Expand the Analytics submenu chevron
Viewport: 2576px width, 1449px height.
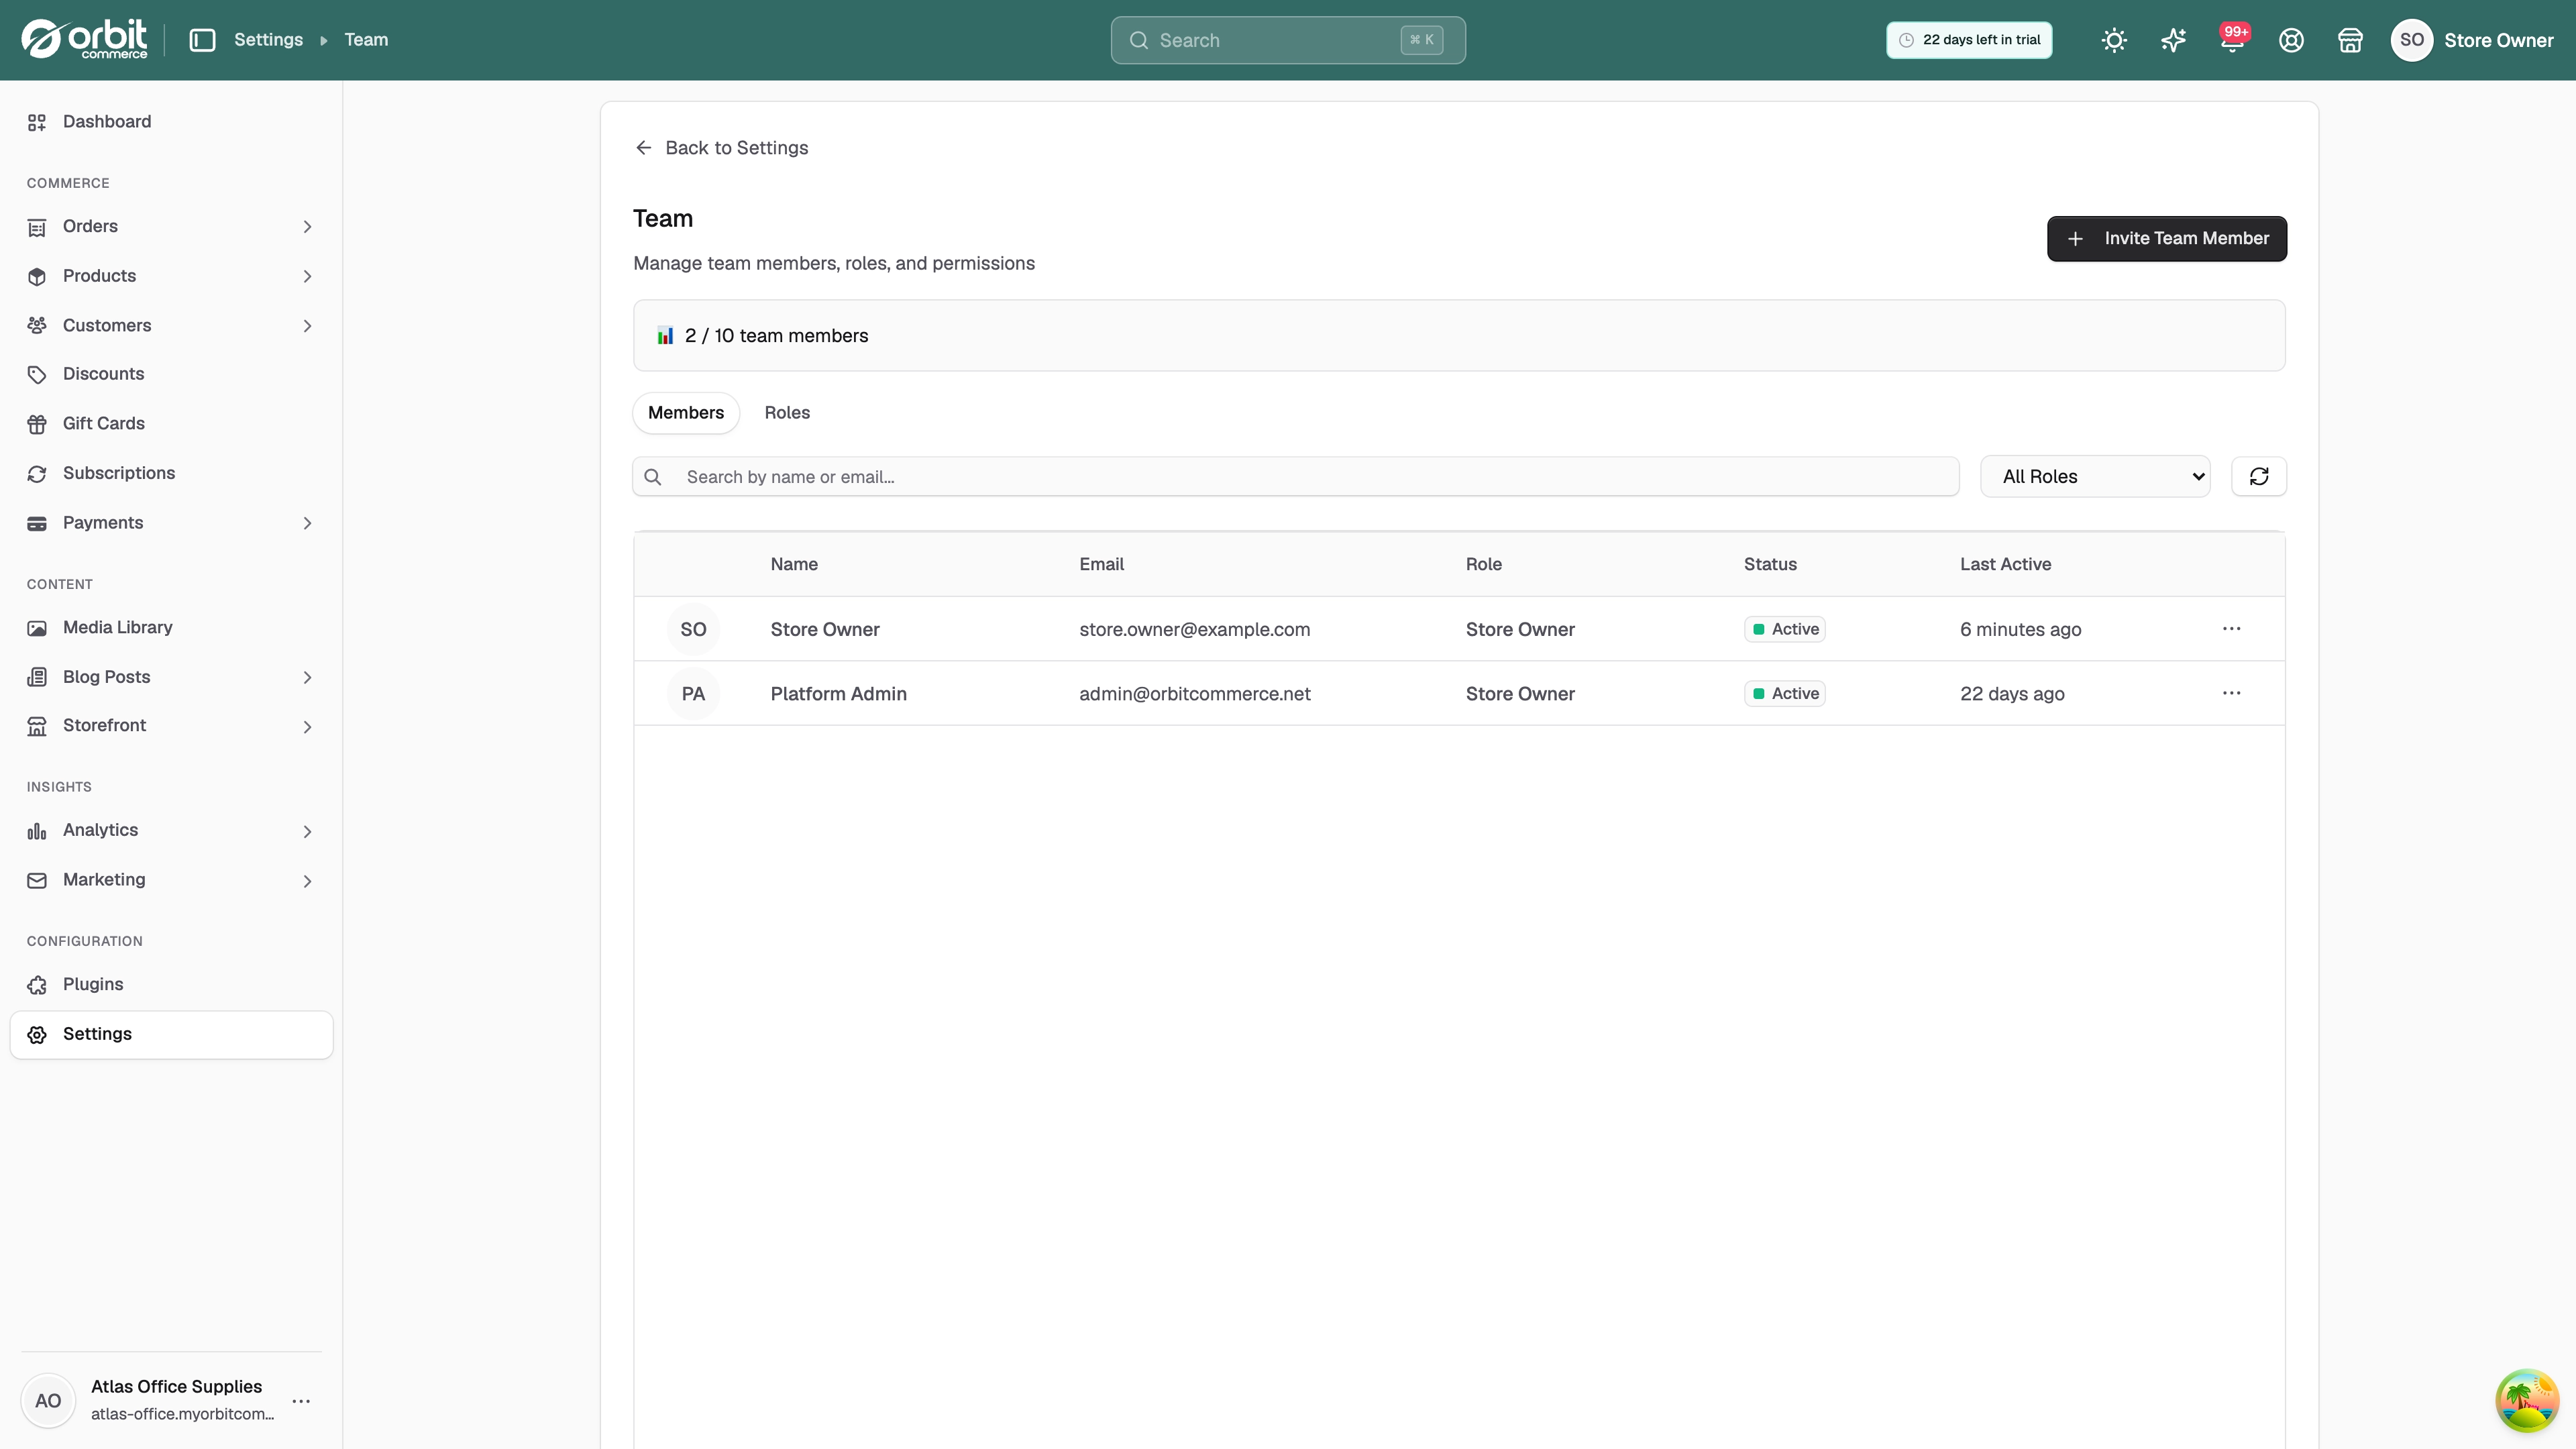pos(307,831)
